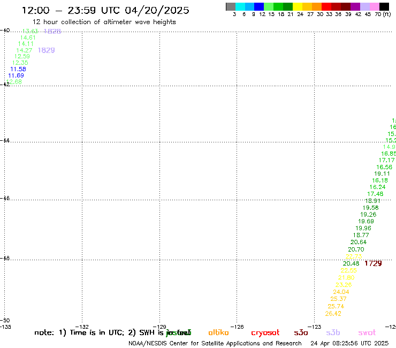Click the 19.26 wave height value

[368, 215]
